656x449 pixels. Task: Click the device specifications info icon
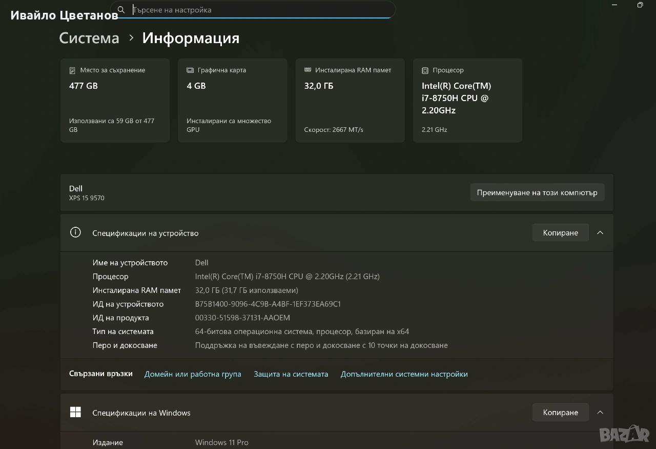(75, 232)
